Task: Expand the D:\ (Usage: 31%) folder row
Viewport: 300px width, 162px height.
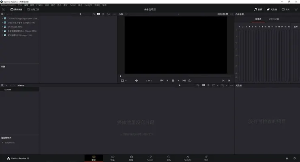Action: (2, 23)
